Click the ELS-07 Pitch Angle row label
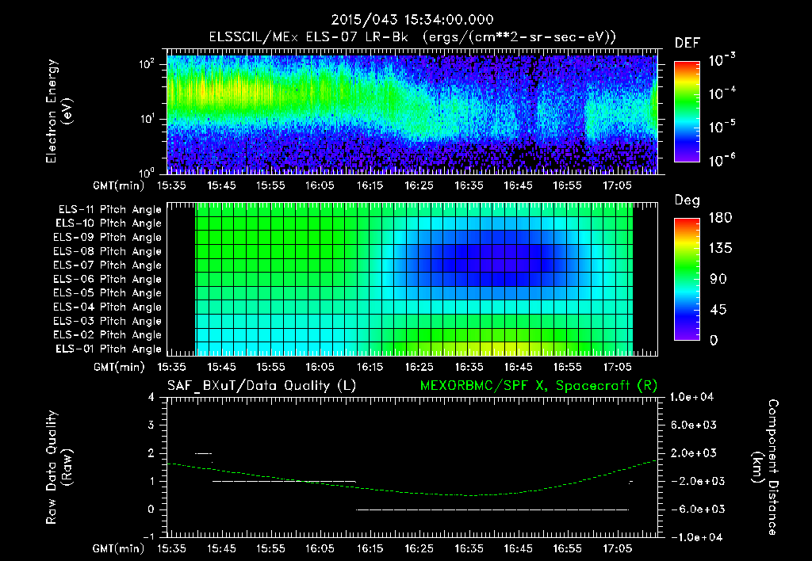Image resolution: width=812 pixels, height=561 pixels. click(107, 265)
